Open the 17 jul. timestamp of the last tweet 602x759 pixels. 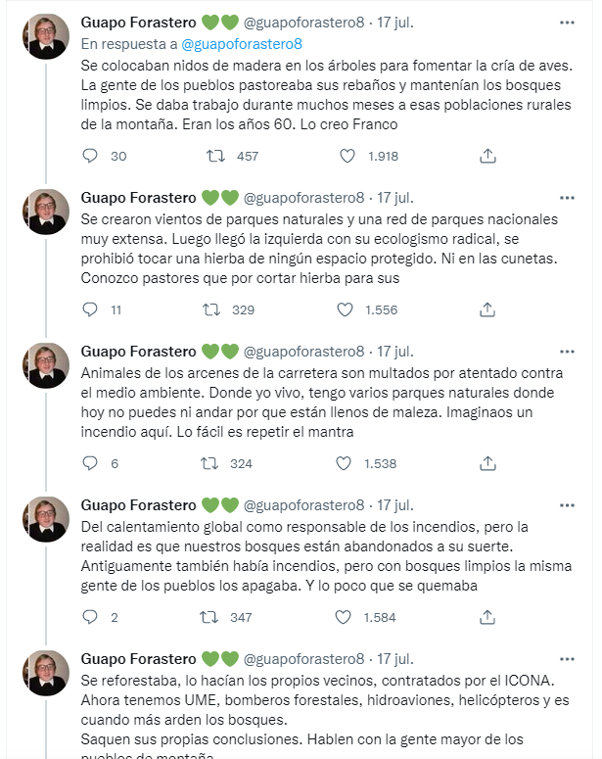pos(397,658)
